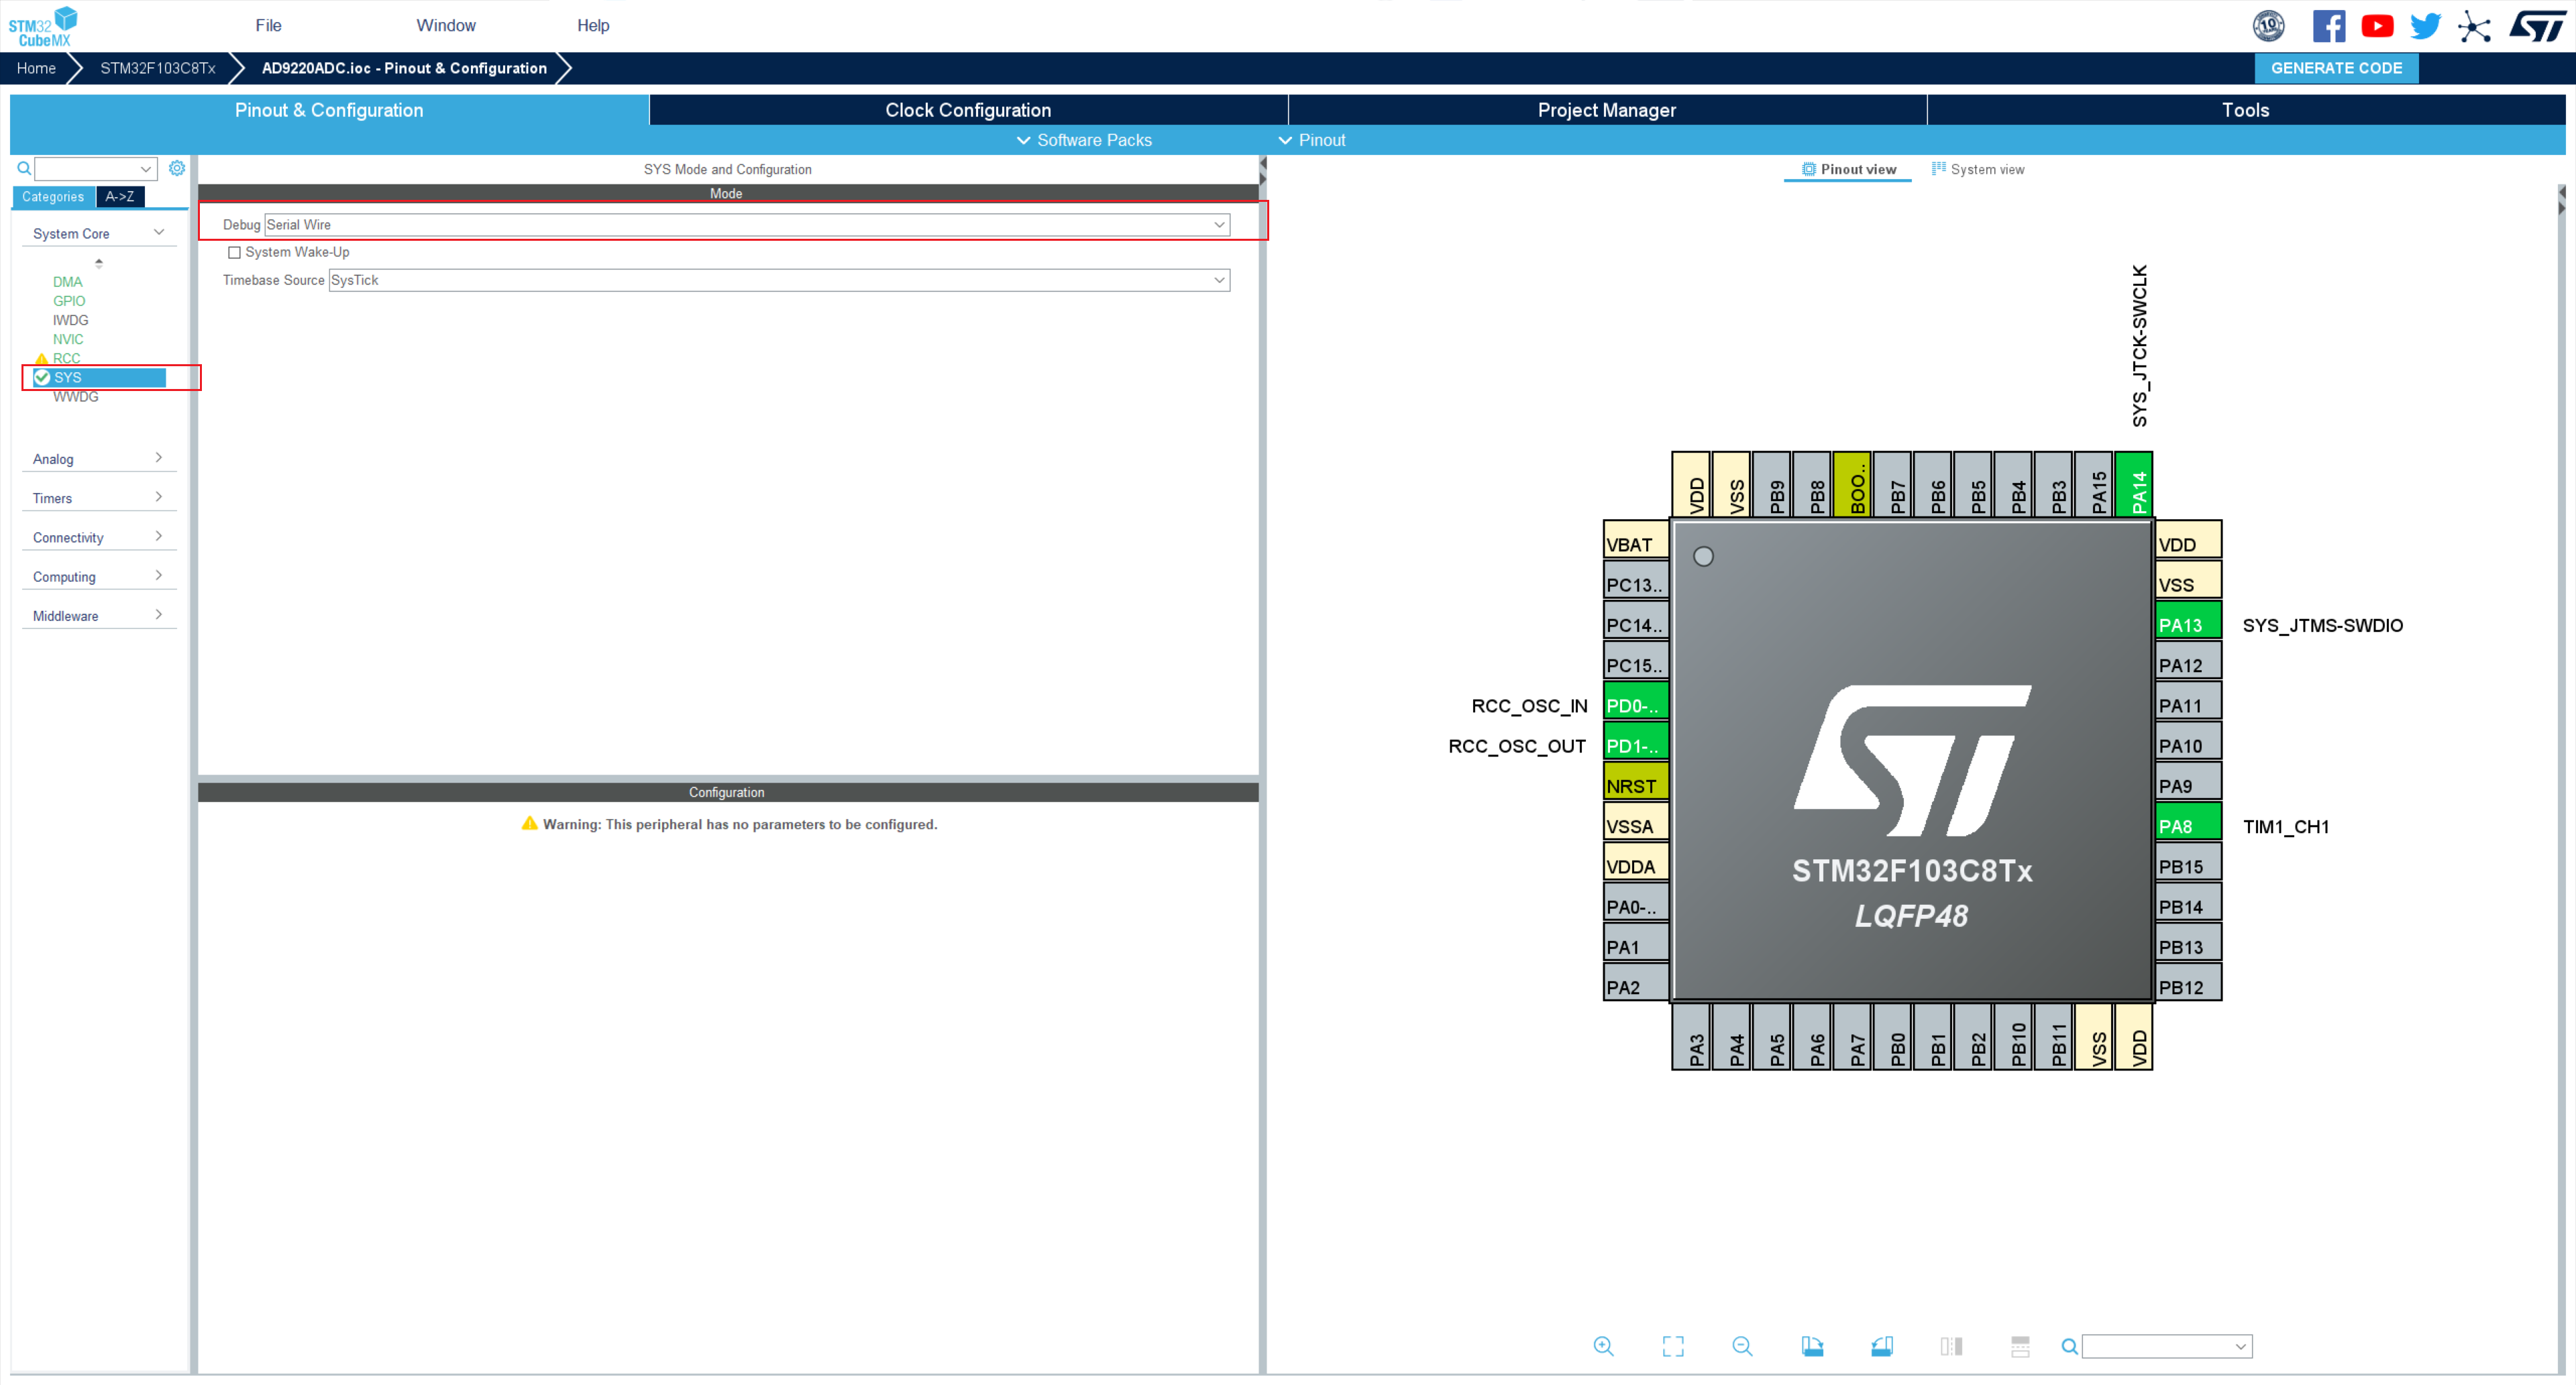2576x1385 pixels.
Task: Enable the System Wake-Up checkbox
Action: [234, 252]
